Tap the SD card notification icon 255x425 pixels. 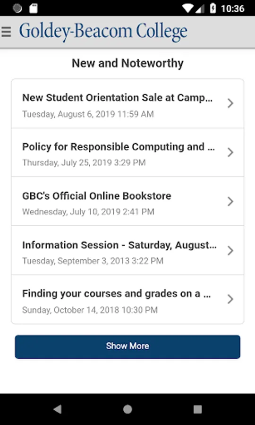[x=34, y=8]
